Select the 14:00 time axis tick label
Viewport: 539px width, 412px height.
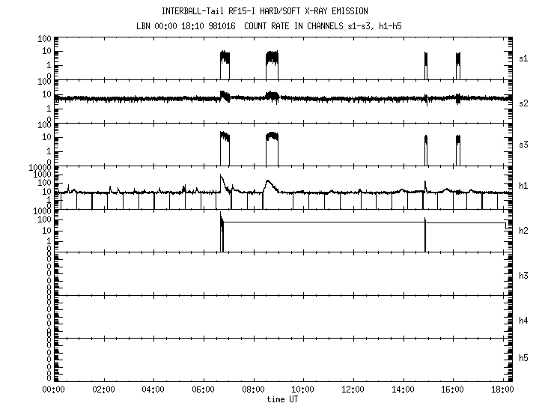(403, 390)
